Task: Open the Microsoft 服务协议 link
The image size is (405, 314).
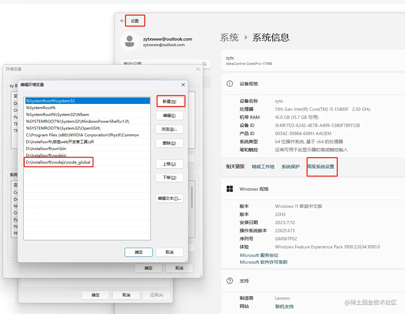Action: click(x=259, y=255)
